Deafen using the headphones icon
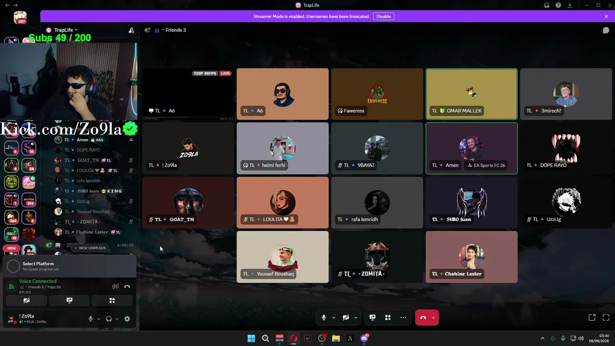This screenshot has height=346, width=615. 109,319
